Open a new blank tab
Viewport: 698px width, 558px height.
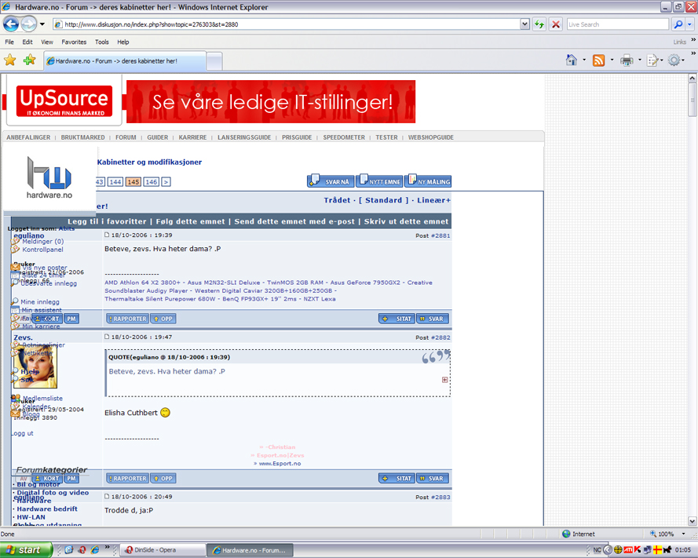(x=214, y=61)
